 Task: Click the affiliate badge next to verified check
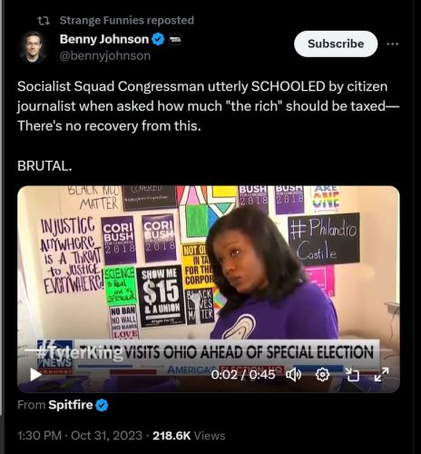[175, 39]
